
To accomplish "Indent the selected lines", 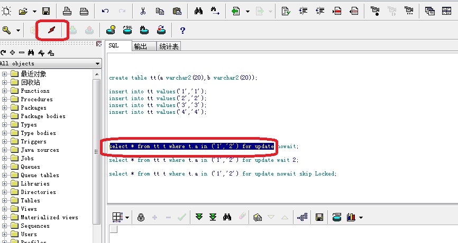I will click(303, 11).
